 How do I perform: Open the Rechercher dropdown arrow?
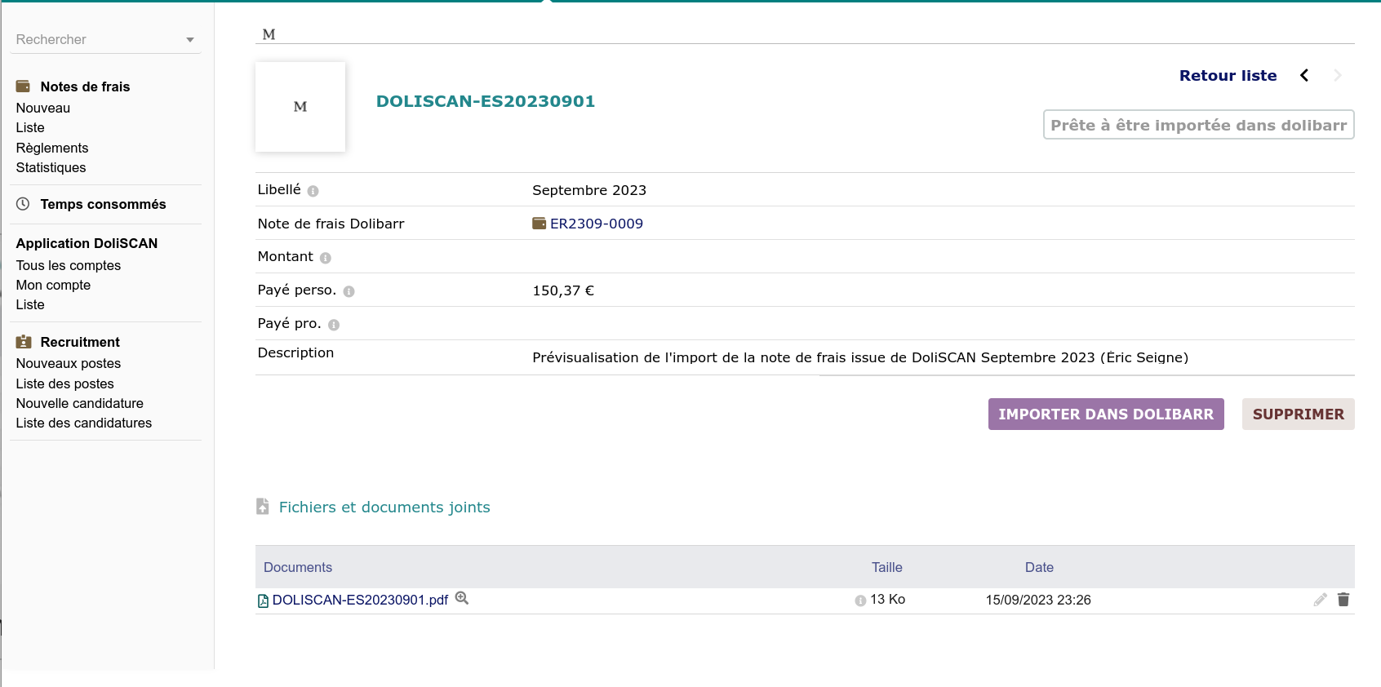pyautogui.click(x=190, y=40)
